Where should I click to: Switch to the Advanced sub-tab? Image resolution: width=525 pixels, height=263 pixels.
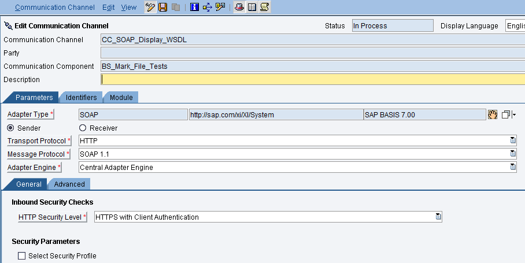tap(69, 184)
